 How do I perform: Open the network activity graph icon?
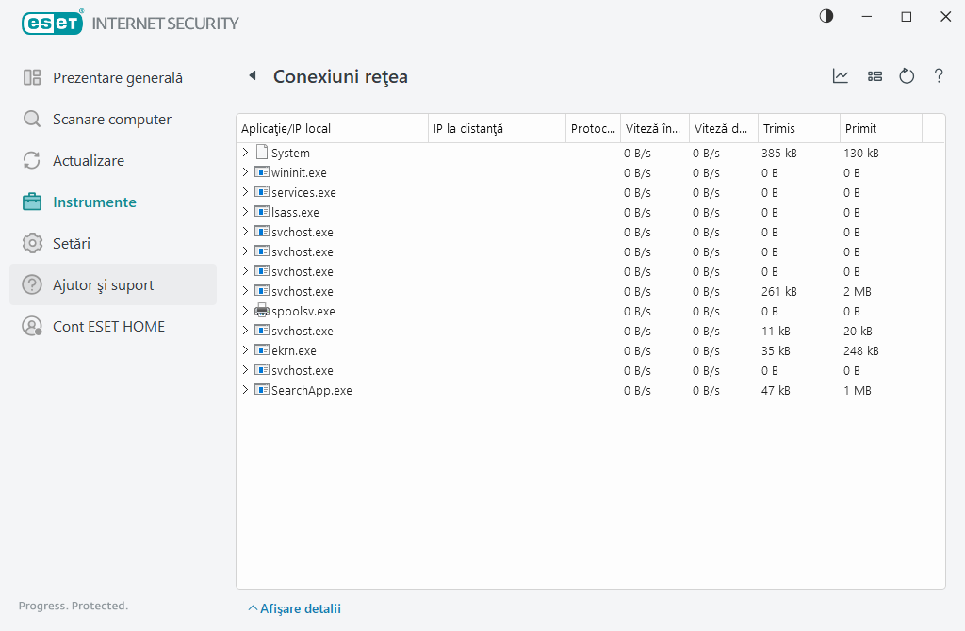click(x=841, y=76)
